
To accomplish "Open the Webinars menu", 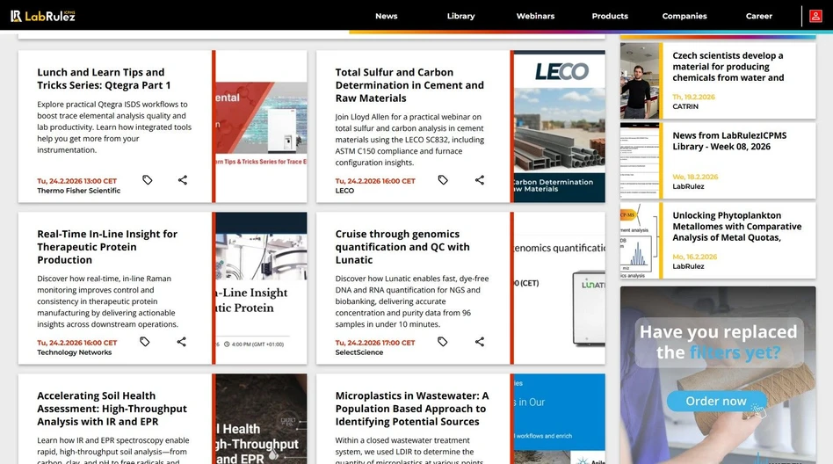I will click(535, 16).
